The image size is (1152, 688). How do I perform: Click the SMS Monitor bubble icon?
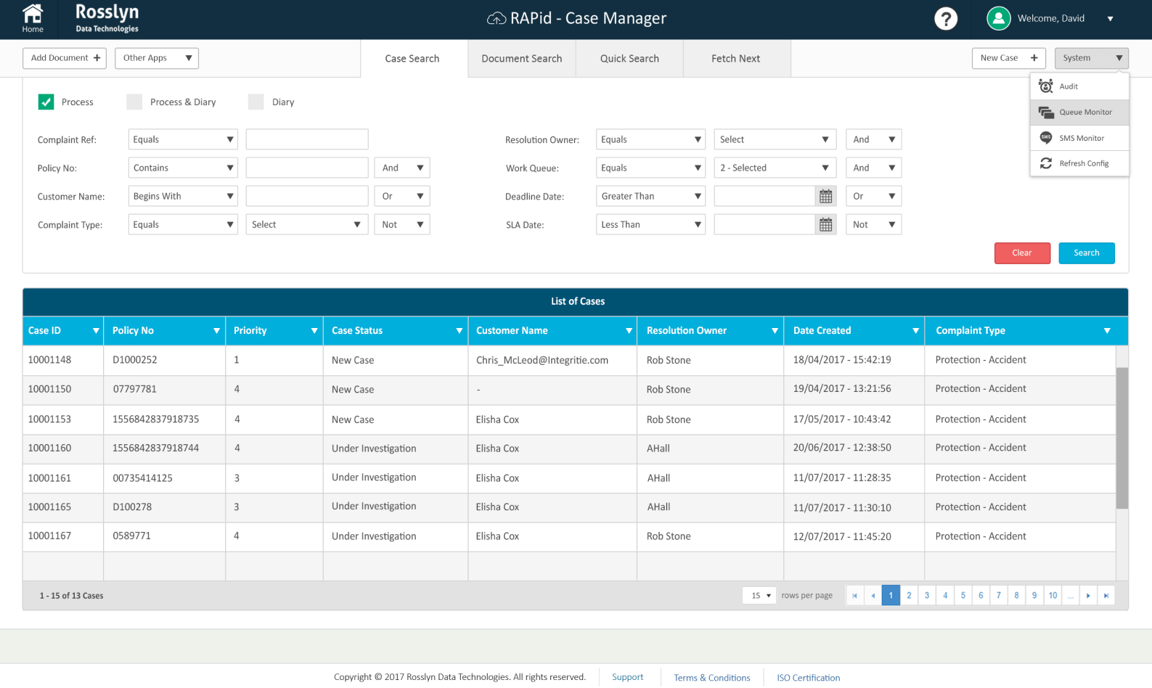pos(1046,138)
